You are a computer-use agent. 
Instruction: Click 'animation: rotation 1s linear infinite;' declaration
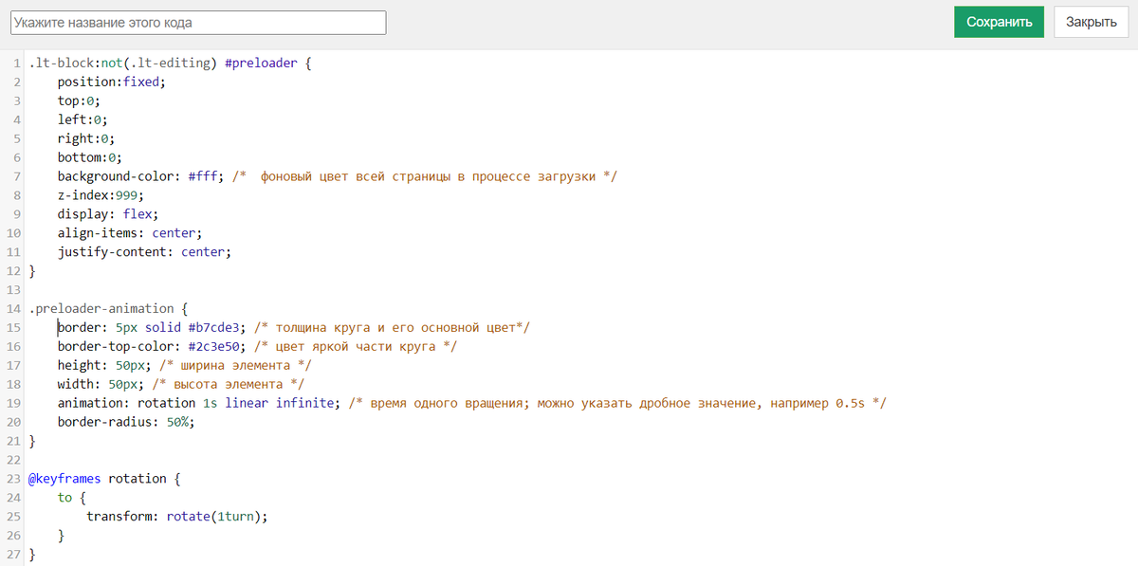[199, 403]
